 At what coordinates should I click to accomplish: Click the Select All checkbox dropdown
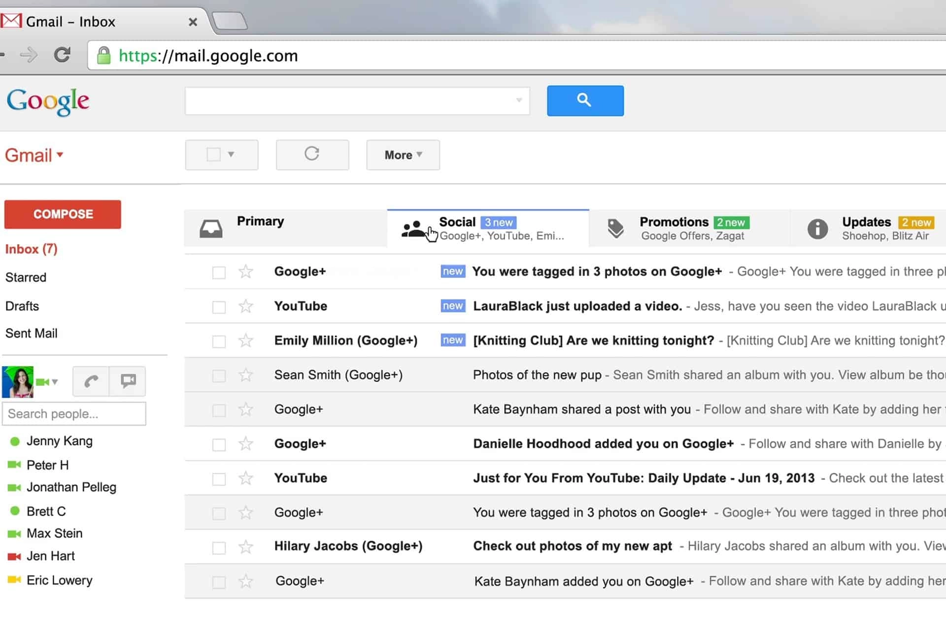[232, 154]
